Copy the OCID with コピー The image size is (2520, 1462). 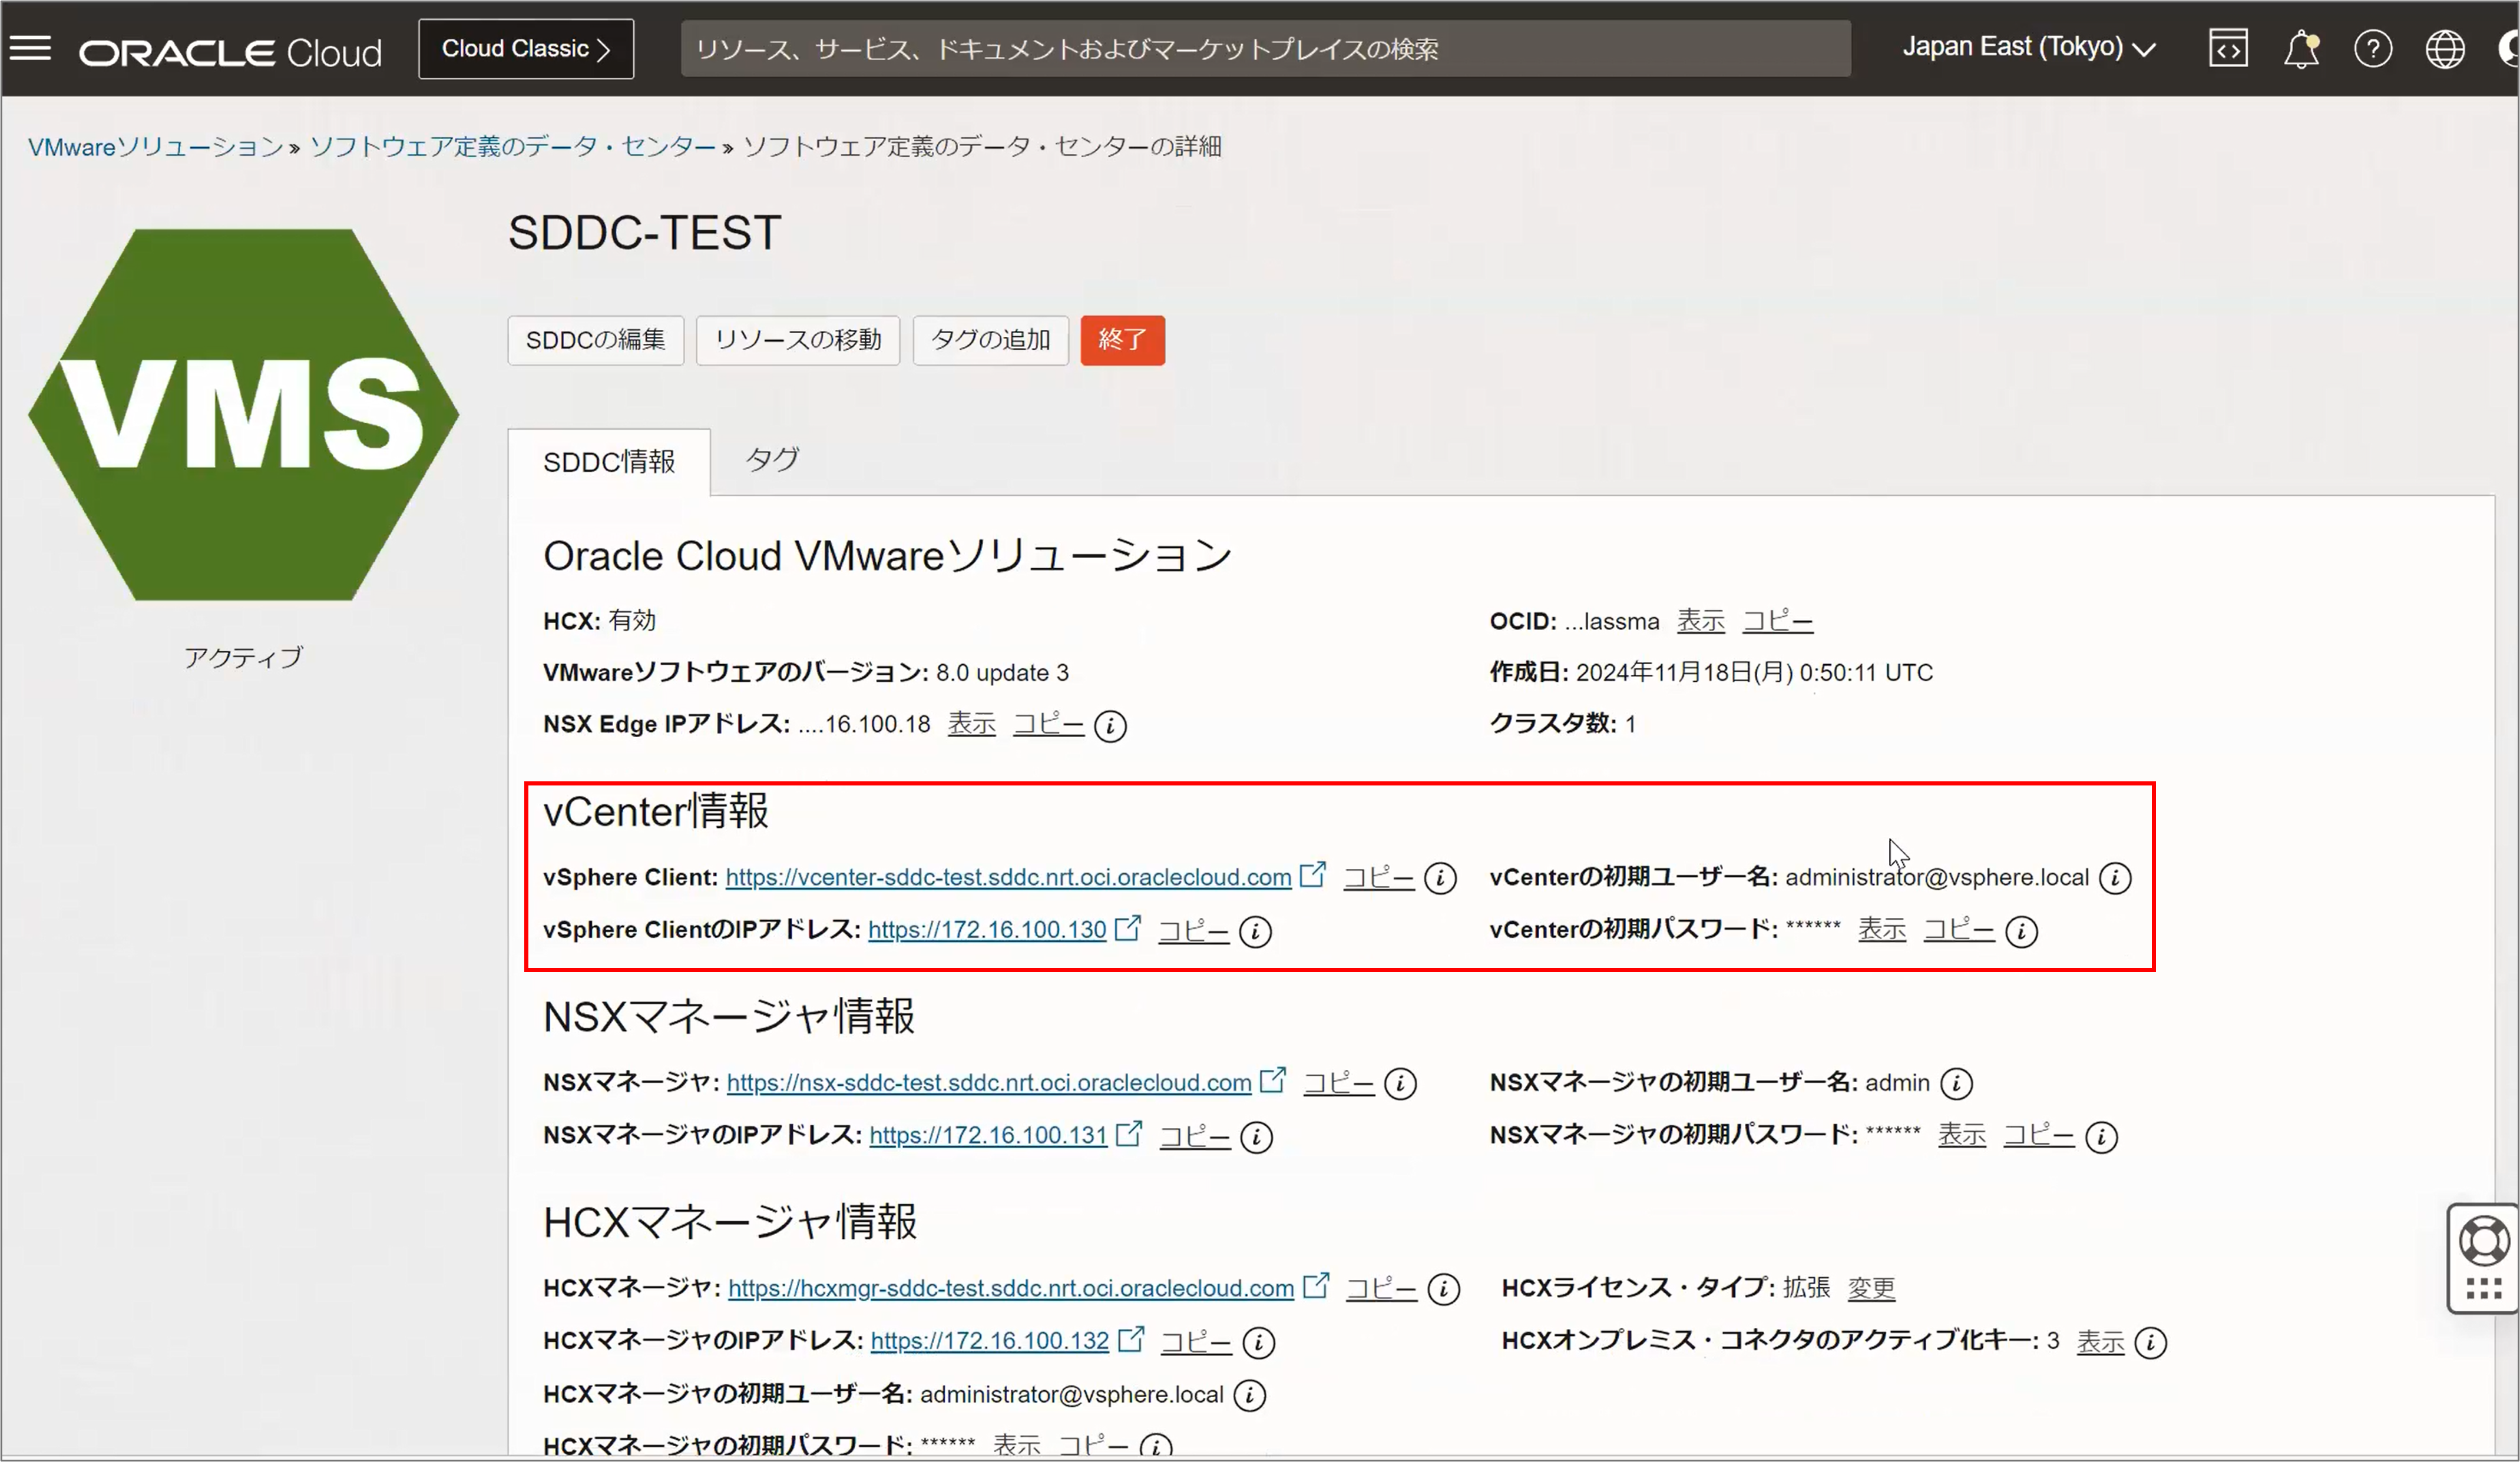pyautogui.click(x=1777, y=621)
